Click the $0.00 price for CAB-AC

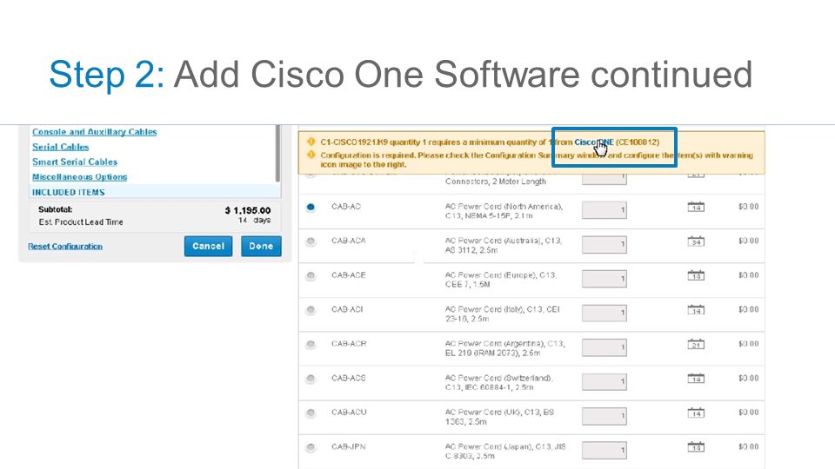click(748, 207)
